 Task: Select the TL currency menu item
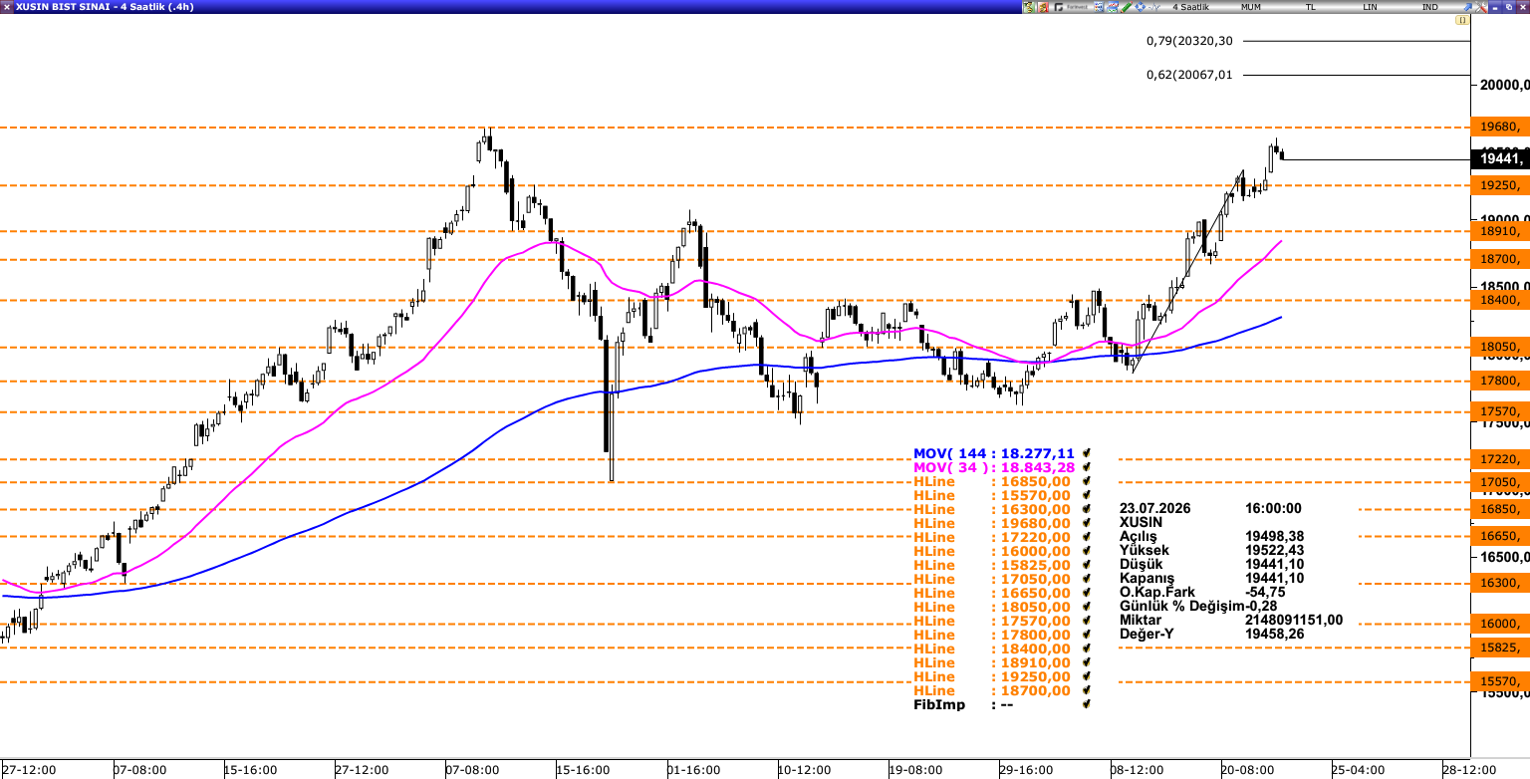pyautogui.click(x=1310, y=7)
